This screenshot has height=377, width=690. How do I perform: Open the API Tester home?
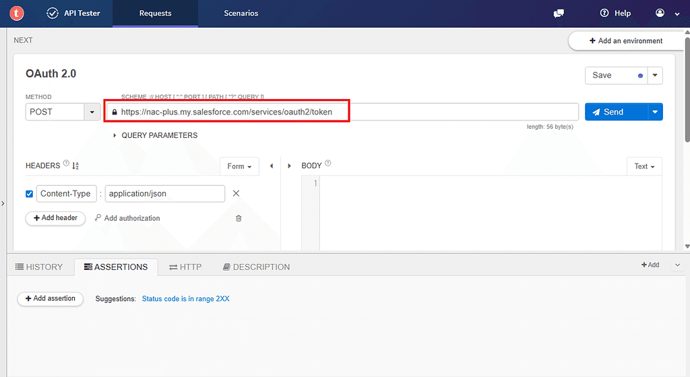73,13
